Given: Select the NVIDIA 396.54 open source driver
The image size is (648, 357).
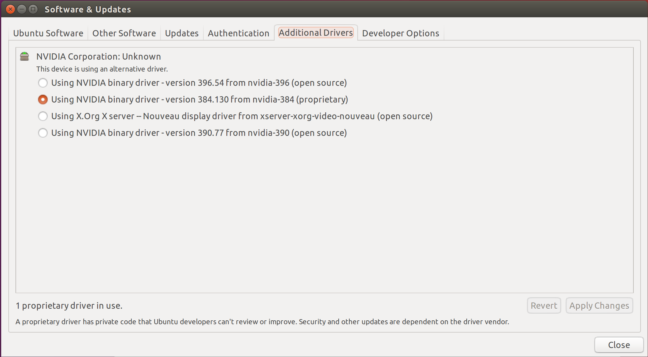Looking at the screenshot, I should click(43, 83).
